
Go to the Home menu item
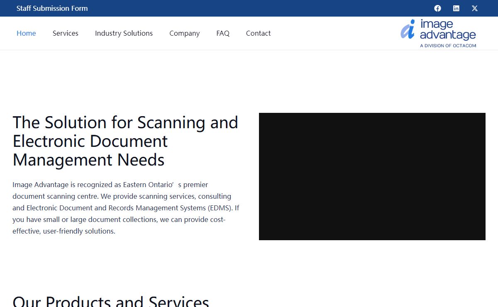26,33
